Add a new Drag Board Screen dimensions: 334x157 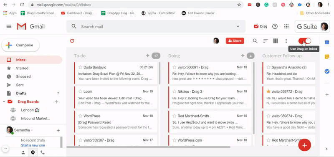[56, 102]
